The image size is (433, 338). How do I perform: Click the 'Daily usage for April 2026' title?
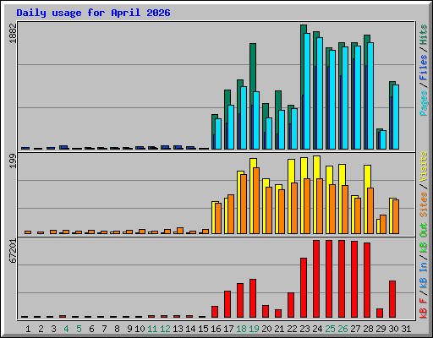tap(93, 13)
